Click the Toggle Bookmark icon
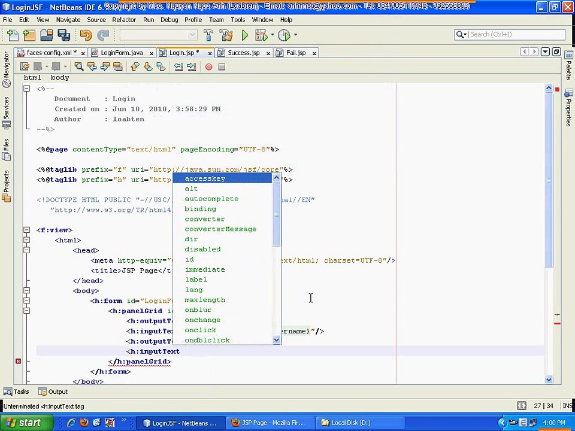Viewport: 575px width, 431px height. (161, 66)
